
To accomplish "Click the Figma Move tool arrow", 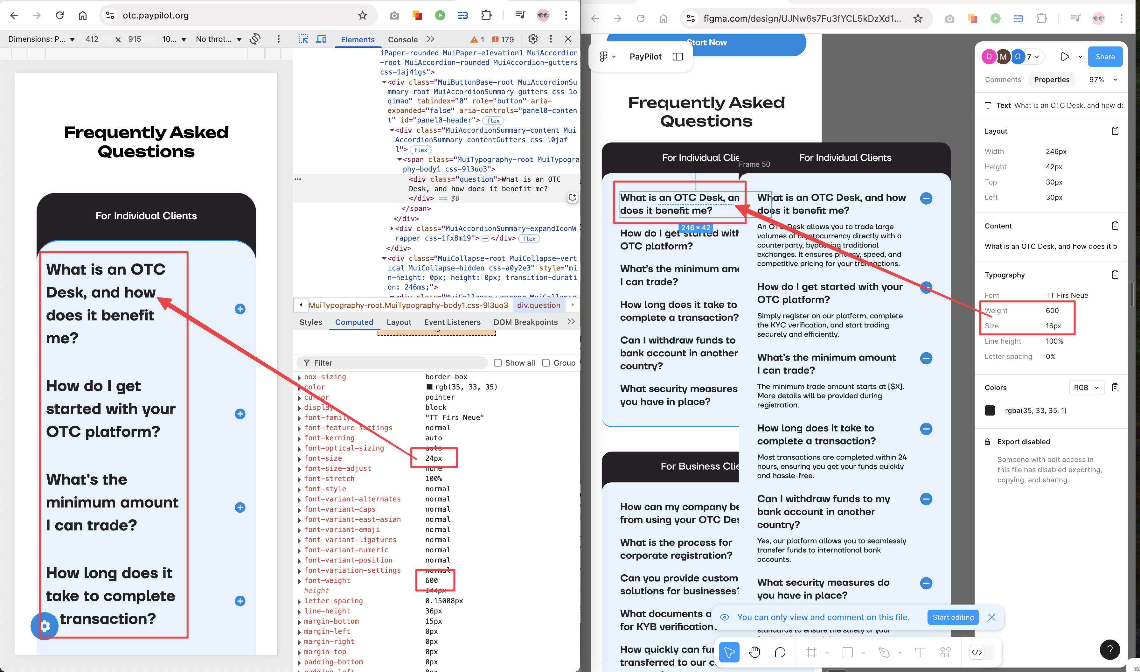I will [x=729, y=652].
